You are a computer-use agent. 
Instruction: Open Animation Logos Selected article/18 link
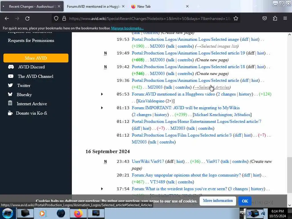pyautogui.click(x=188, y=67)
